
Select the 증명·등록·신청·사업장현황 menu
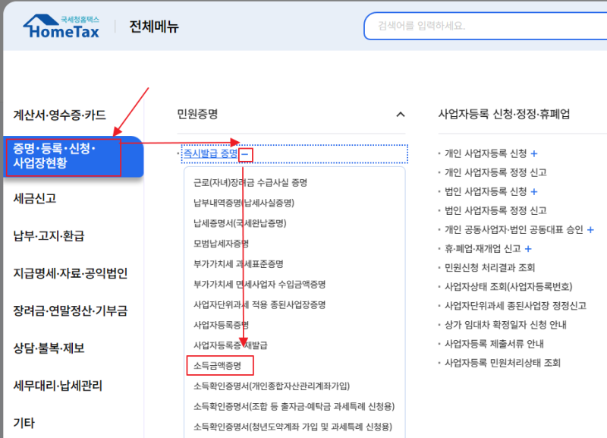(73, 156)
